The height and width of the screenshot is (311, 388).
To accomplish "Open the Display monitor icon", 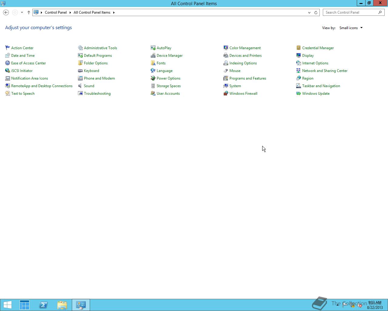I will (299, 55).
